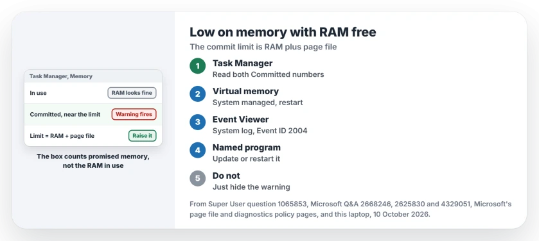Click the 'RAM looks fine' badge
This screenshot has width=539, height=241.
(x=132, y=93)
